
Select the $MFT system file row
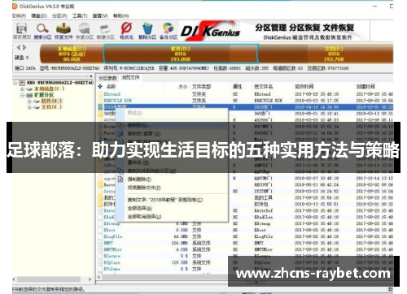click(245, 243)
